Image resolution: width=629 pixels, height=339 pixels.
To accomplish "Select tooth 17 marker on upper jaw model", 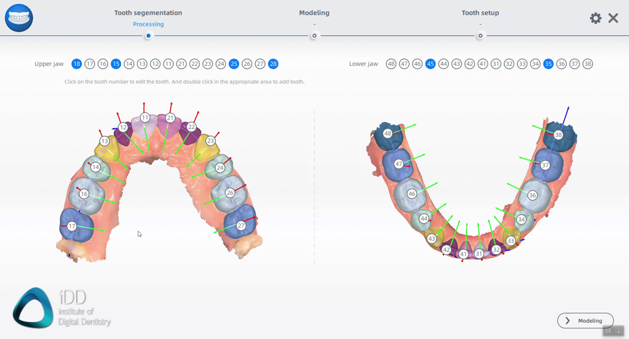I will 72,226.
